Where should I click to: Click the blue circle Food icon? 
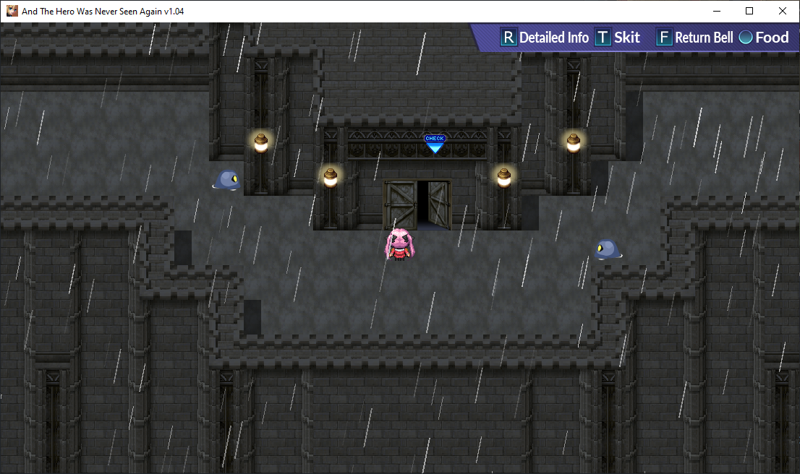click(746, 37)
